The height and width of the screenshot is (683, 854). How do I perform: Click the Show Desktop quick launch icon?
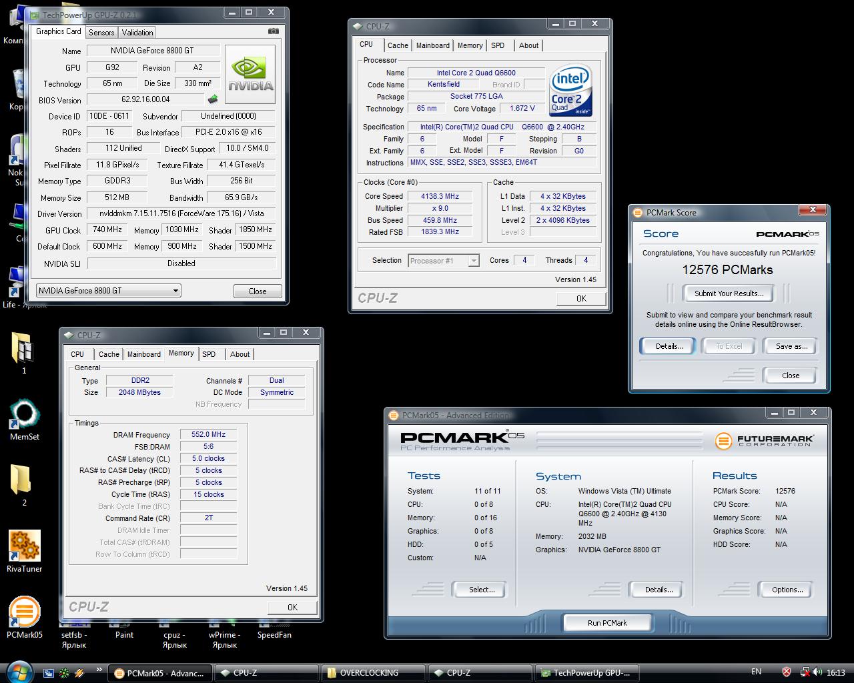pos(49,672)
